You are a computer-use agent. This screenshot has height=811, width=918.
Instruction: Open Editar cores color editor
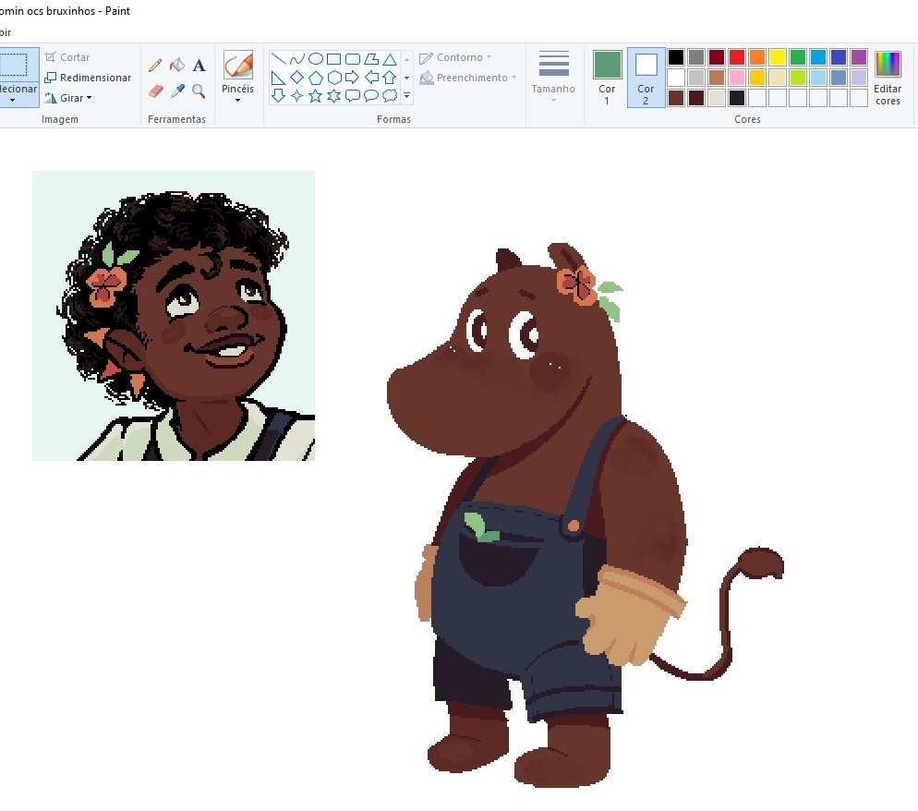pos(888,78)
